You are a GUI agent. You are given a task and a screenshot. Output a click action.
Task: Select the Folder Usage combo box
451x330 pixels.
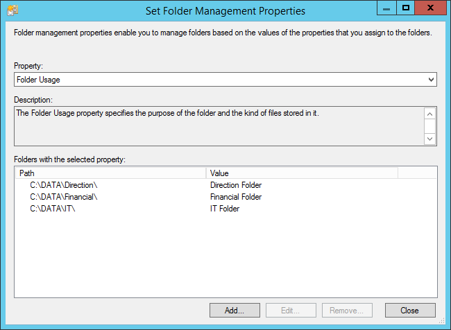click(x=226, y=80)
